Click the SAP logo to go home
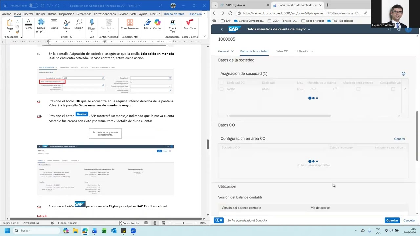Viewport: 420px width, 236px height. [x=233, y=29]
